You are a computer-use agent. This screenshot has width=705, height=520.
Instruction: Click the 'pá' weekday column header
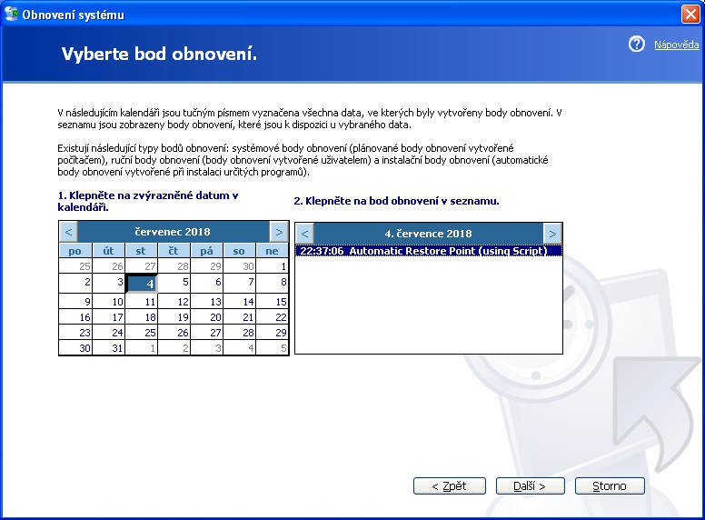(207, 251)
